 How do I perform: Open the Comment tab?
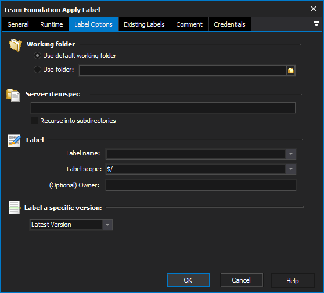click(x=189, y=24)
